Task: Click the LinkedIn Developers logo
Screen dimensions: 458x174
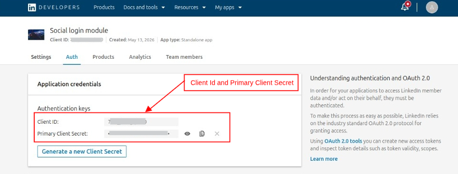Action: 54,7
